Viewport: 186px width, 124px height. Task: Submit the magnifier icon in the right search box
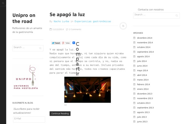point(177,15)
